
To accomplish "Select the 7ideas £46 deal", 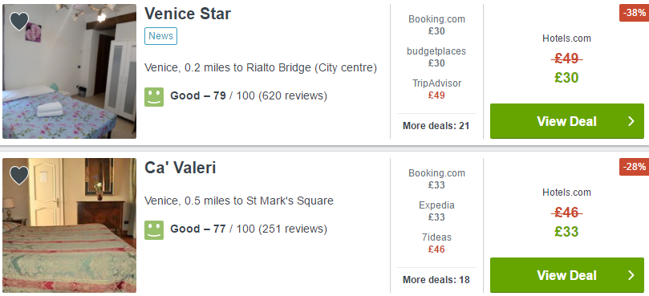I will (x=436, y=243).
